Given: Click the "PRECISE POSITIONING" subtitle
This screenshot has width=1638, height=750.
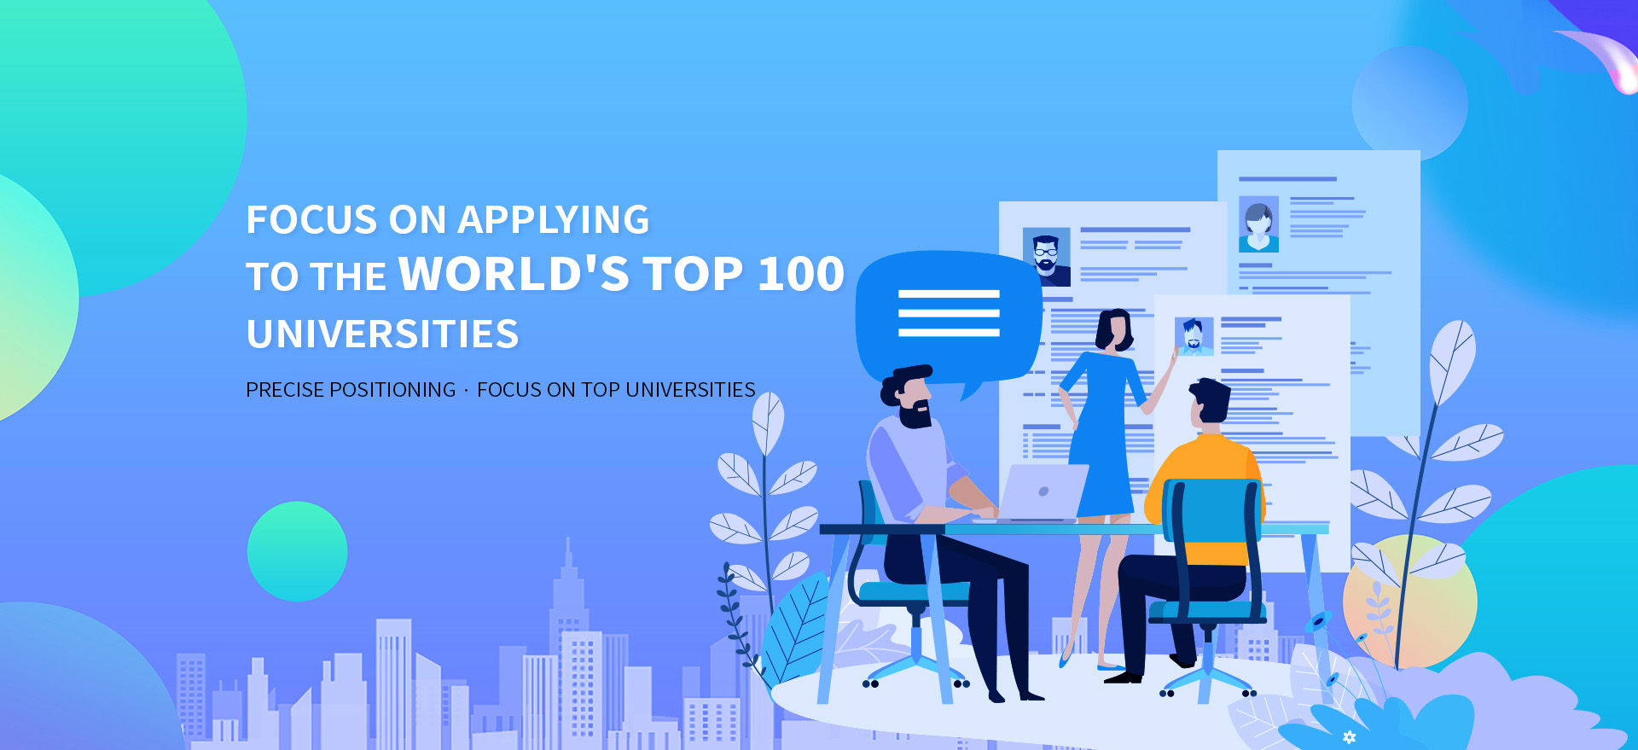Looking at the screenshot, I should click(351, 390).
